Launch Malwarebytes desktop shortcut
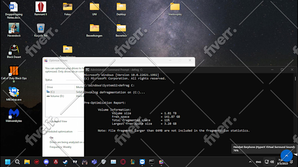Screen dimensions: 298x167 coord(14,115)
